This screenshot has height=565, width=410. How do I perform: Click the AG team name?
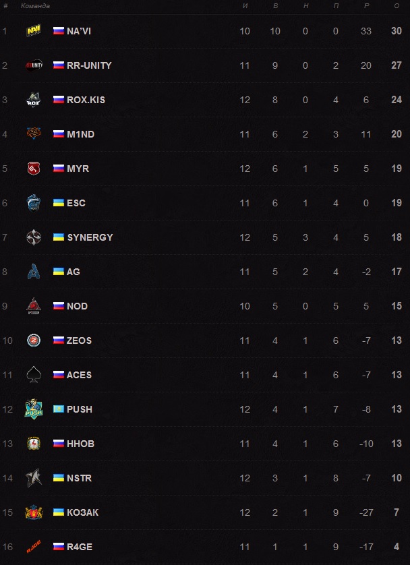(x=74, y=272)
